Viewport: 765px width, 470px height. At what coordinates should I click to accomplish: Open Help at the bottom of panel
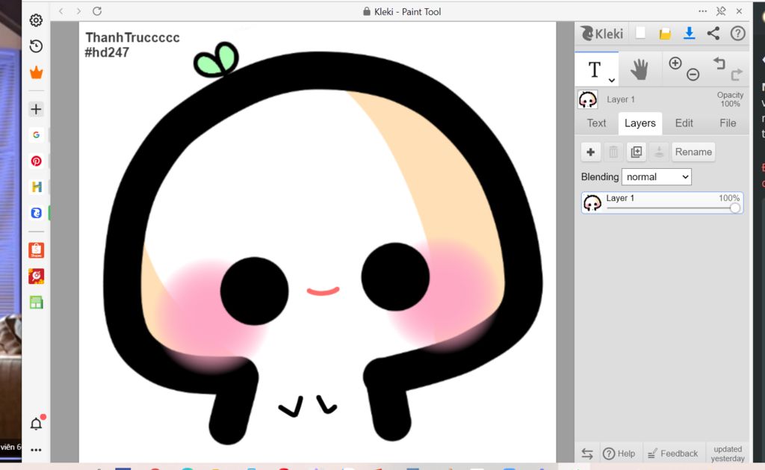[x=619, y=454]
